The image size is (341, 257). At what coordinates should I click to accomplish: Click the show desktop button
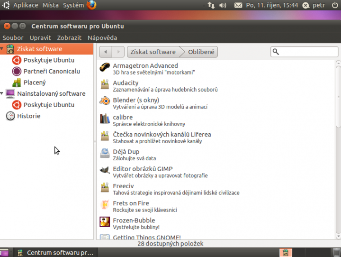[x=4, y=253]
